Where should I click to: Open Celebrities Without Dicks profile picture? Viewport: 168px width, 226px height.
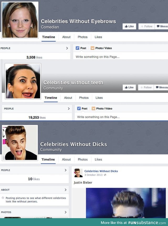pos(20,143)
